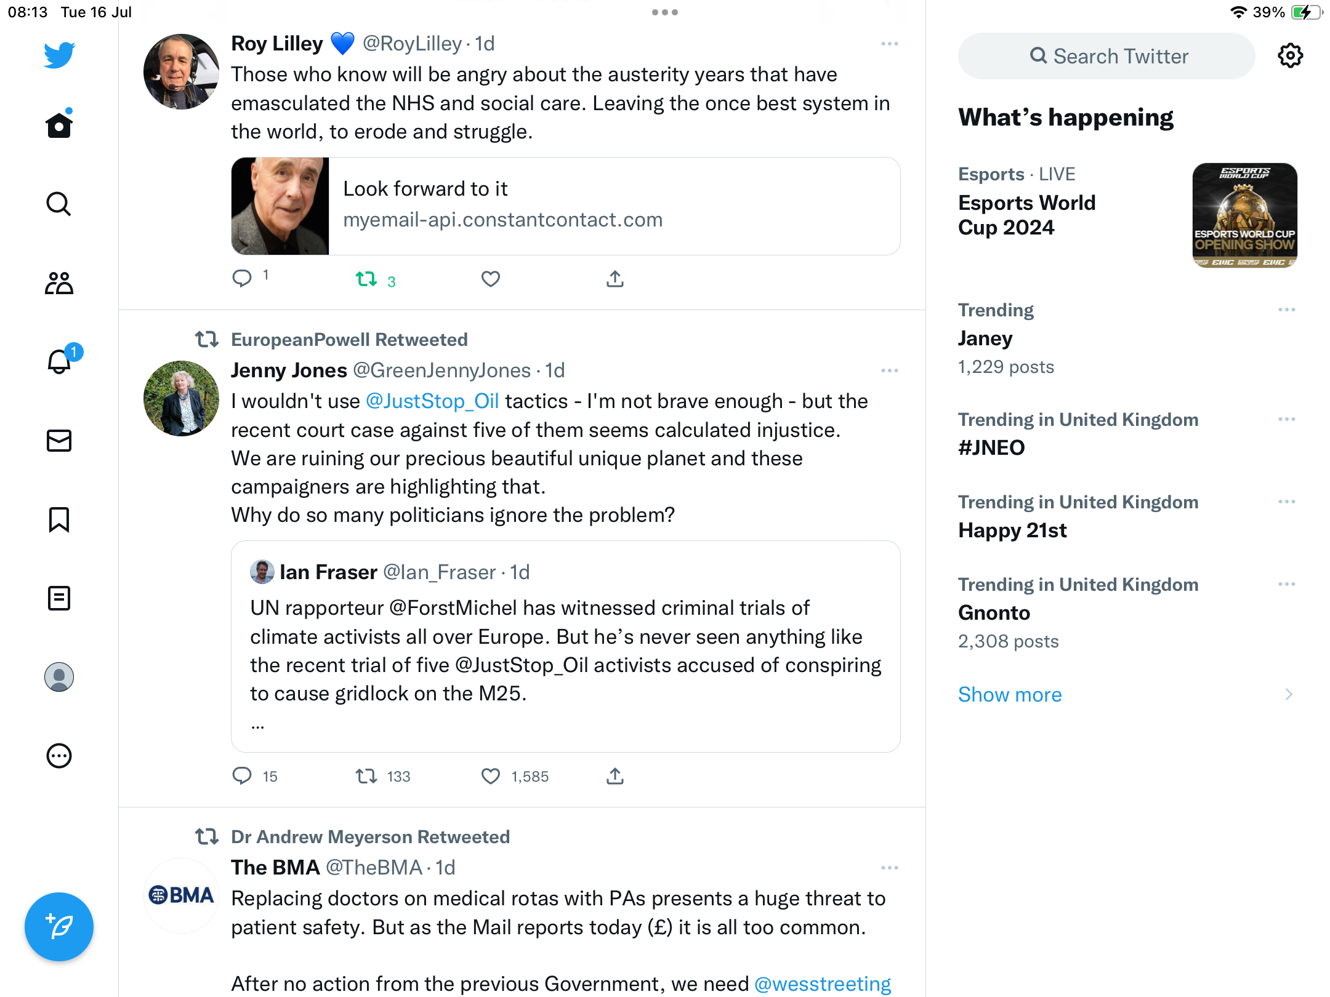Viewport: 1330px width, 997px height.
Task: Open the Bookmarks icon
Action: (59, 519)
